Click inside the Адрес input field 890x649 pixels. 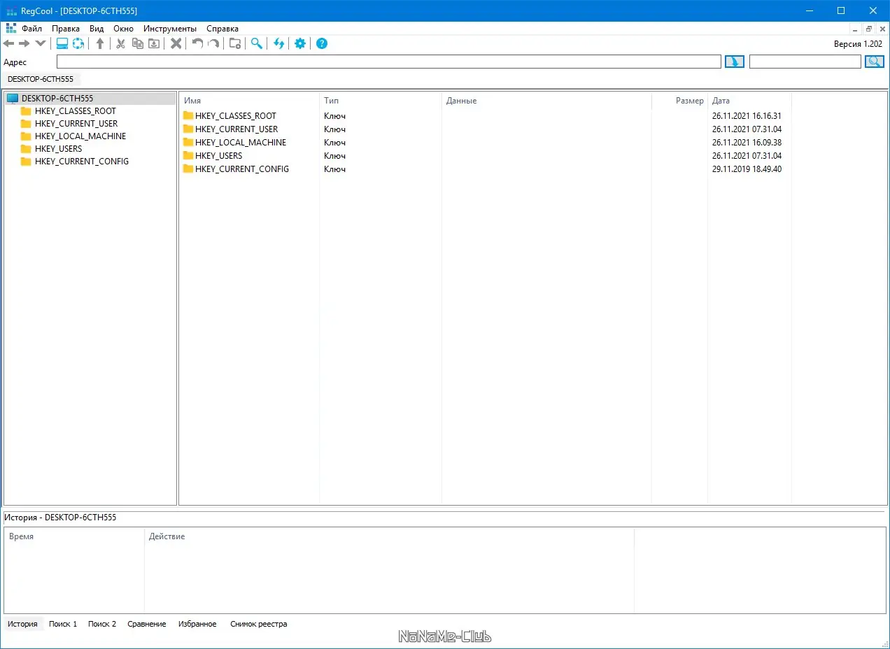coord(388,62)
